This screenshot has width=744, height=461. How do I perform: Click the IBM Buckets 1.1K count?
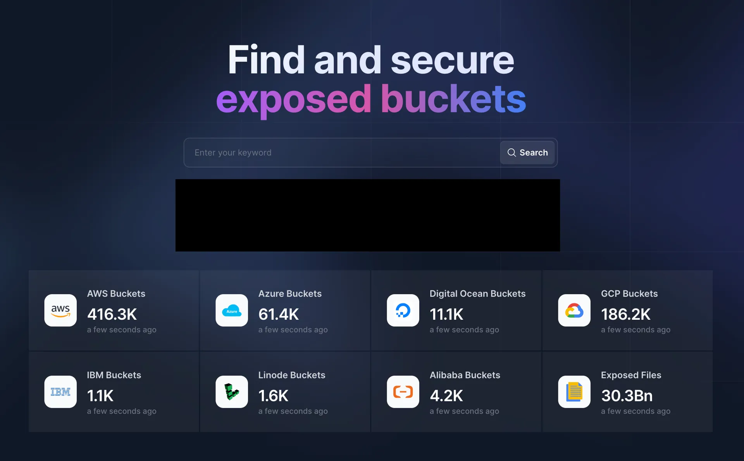click(100, 396)
